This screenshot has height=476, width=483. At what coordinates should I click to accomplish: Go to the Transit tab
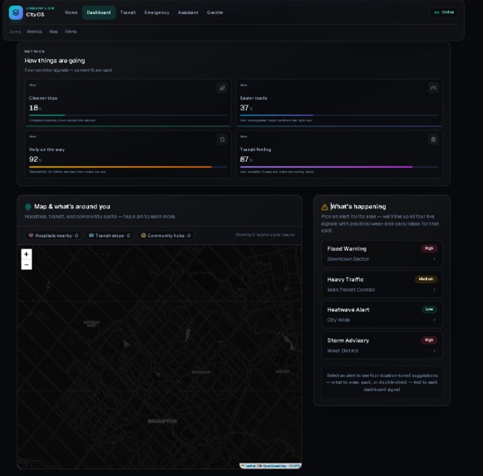click(x=128, y=12)
